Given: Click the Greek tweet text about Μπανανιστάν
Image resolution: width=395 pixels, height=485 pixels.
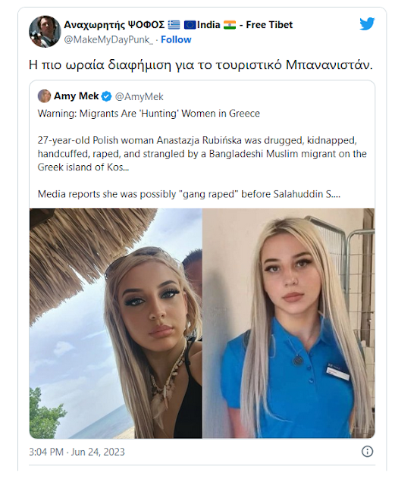Looking at the screenshot, I should (201, 65).
